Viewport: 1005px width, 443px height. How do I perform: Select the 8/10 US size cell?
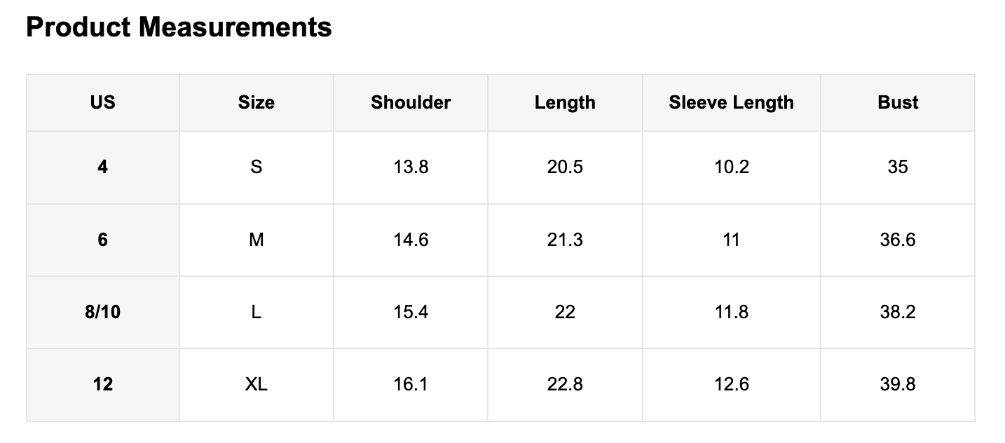[x=102, y=312]
